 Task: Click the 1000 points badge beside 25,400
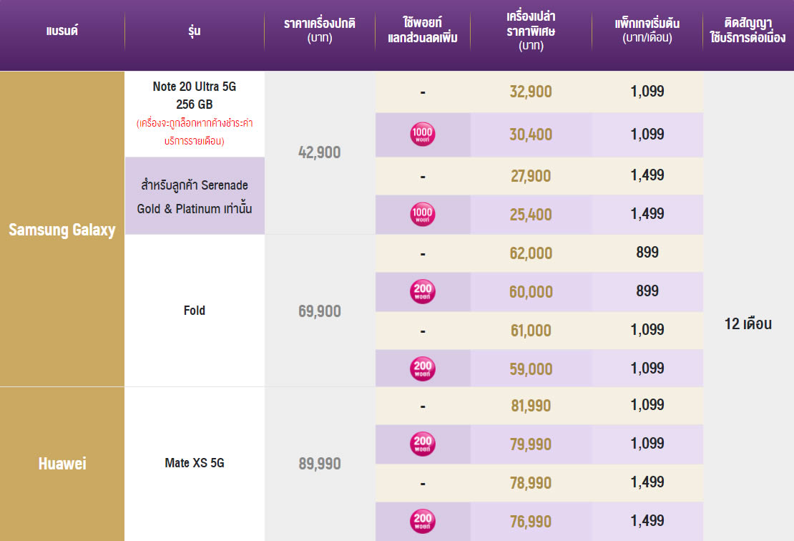pyautogui.click(x=423, y=214)
